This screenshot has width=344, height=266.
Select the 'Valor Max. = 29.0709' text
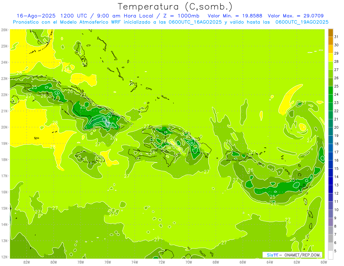click(295, 16)
